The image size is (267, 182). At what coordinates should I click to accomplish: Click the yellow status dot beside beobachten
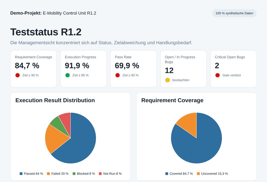(x=167, y=80)
